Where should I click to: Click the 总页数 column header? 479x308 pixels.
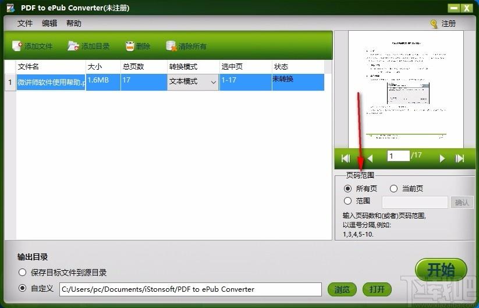pyautogui.click(x=144, y=67)
